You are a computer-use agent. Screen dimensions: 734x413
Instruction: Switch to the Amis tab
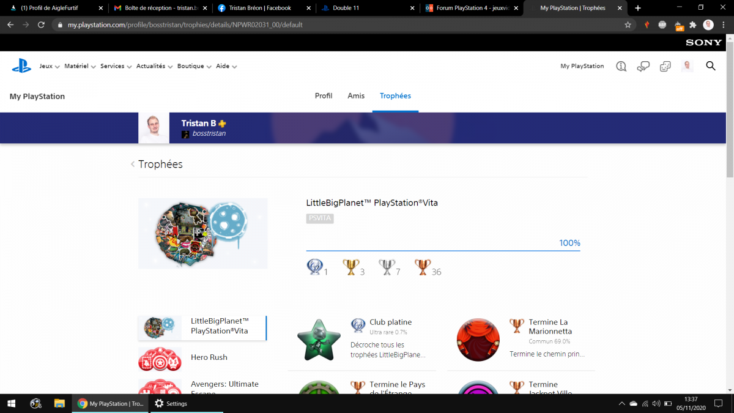(x=356, y=96)
